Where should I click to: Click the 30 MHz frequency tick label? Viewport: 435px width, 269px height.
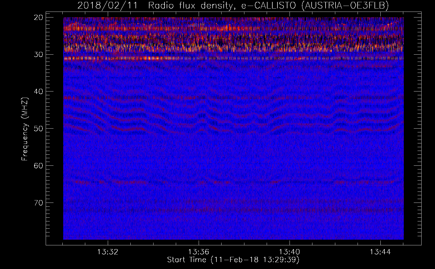[39, 55]
